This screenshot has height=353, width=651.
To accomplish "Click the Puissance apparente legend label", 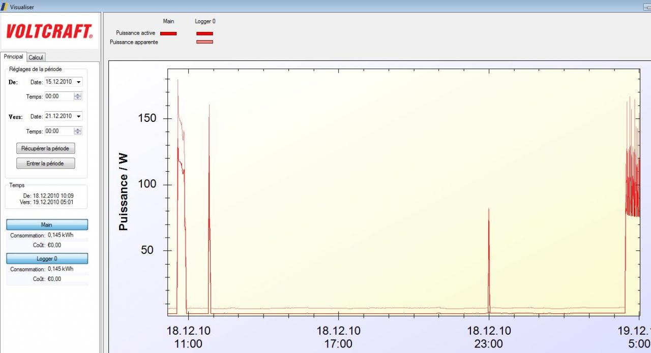I will [x=134, y=42].
